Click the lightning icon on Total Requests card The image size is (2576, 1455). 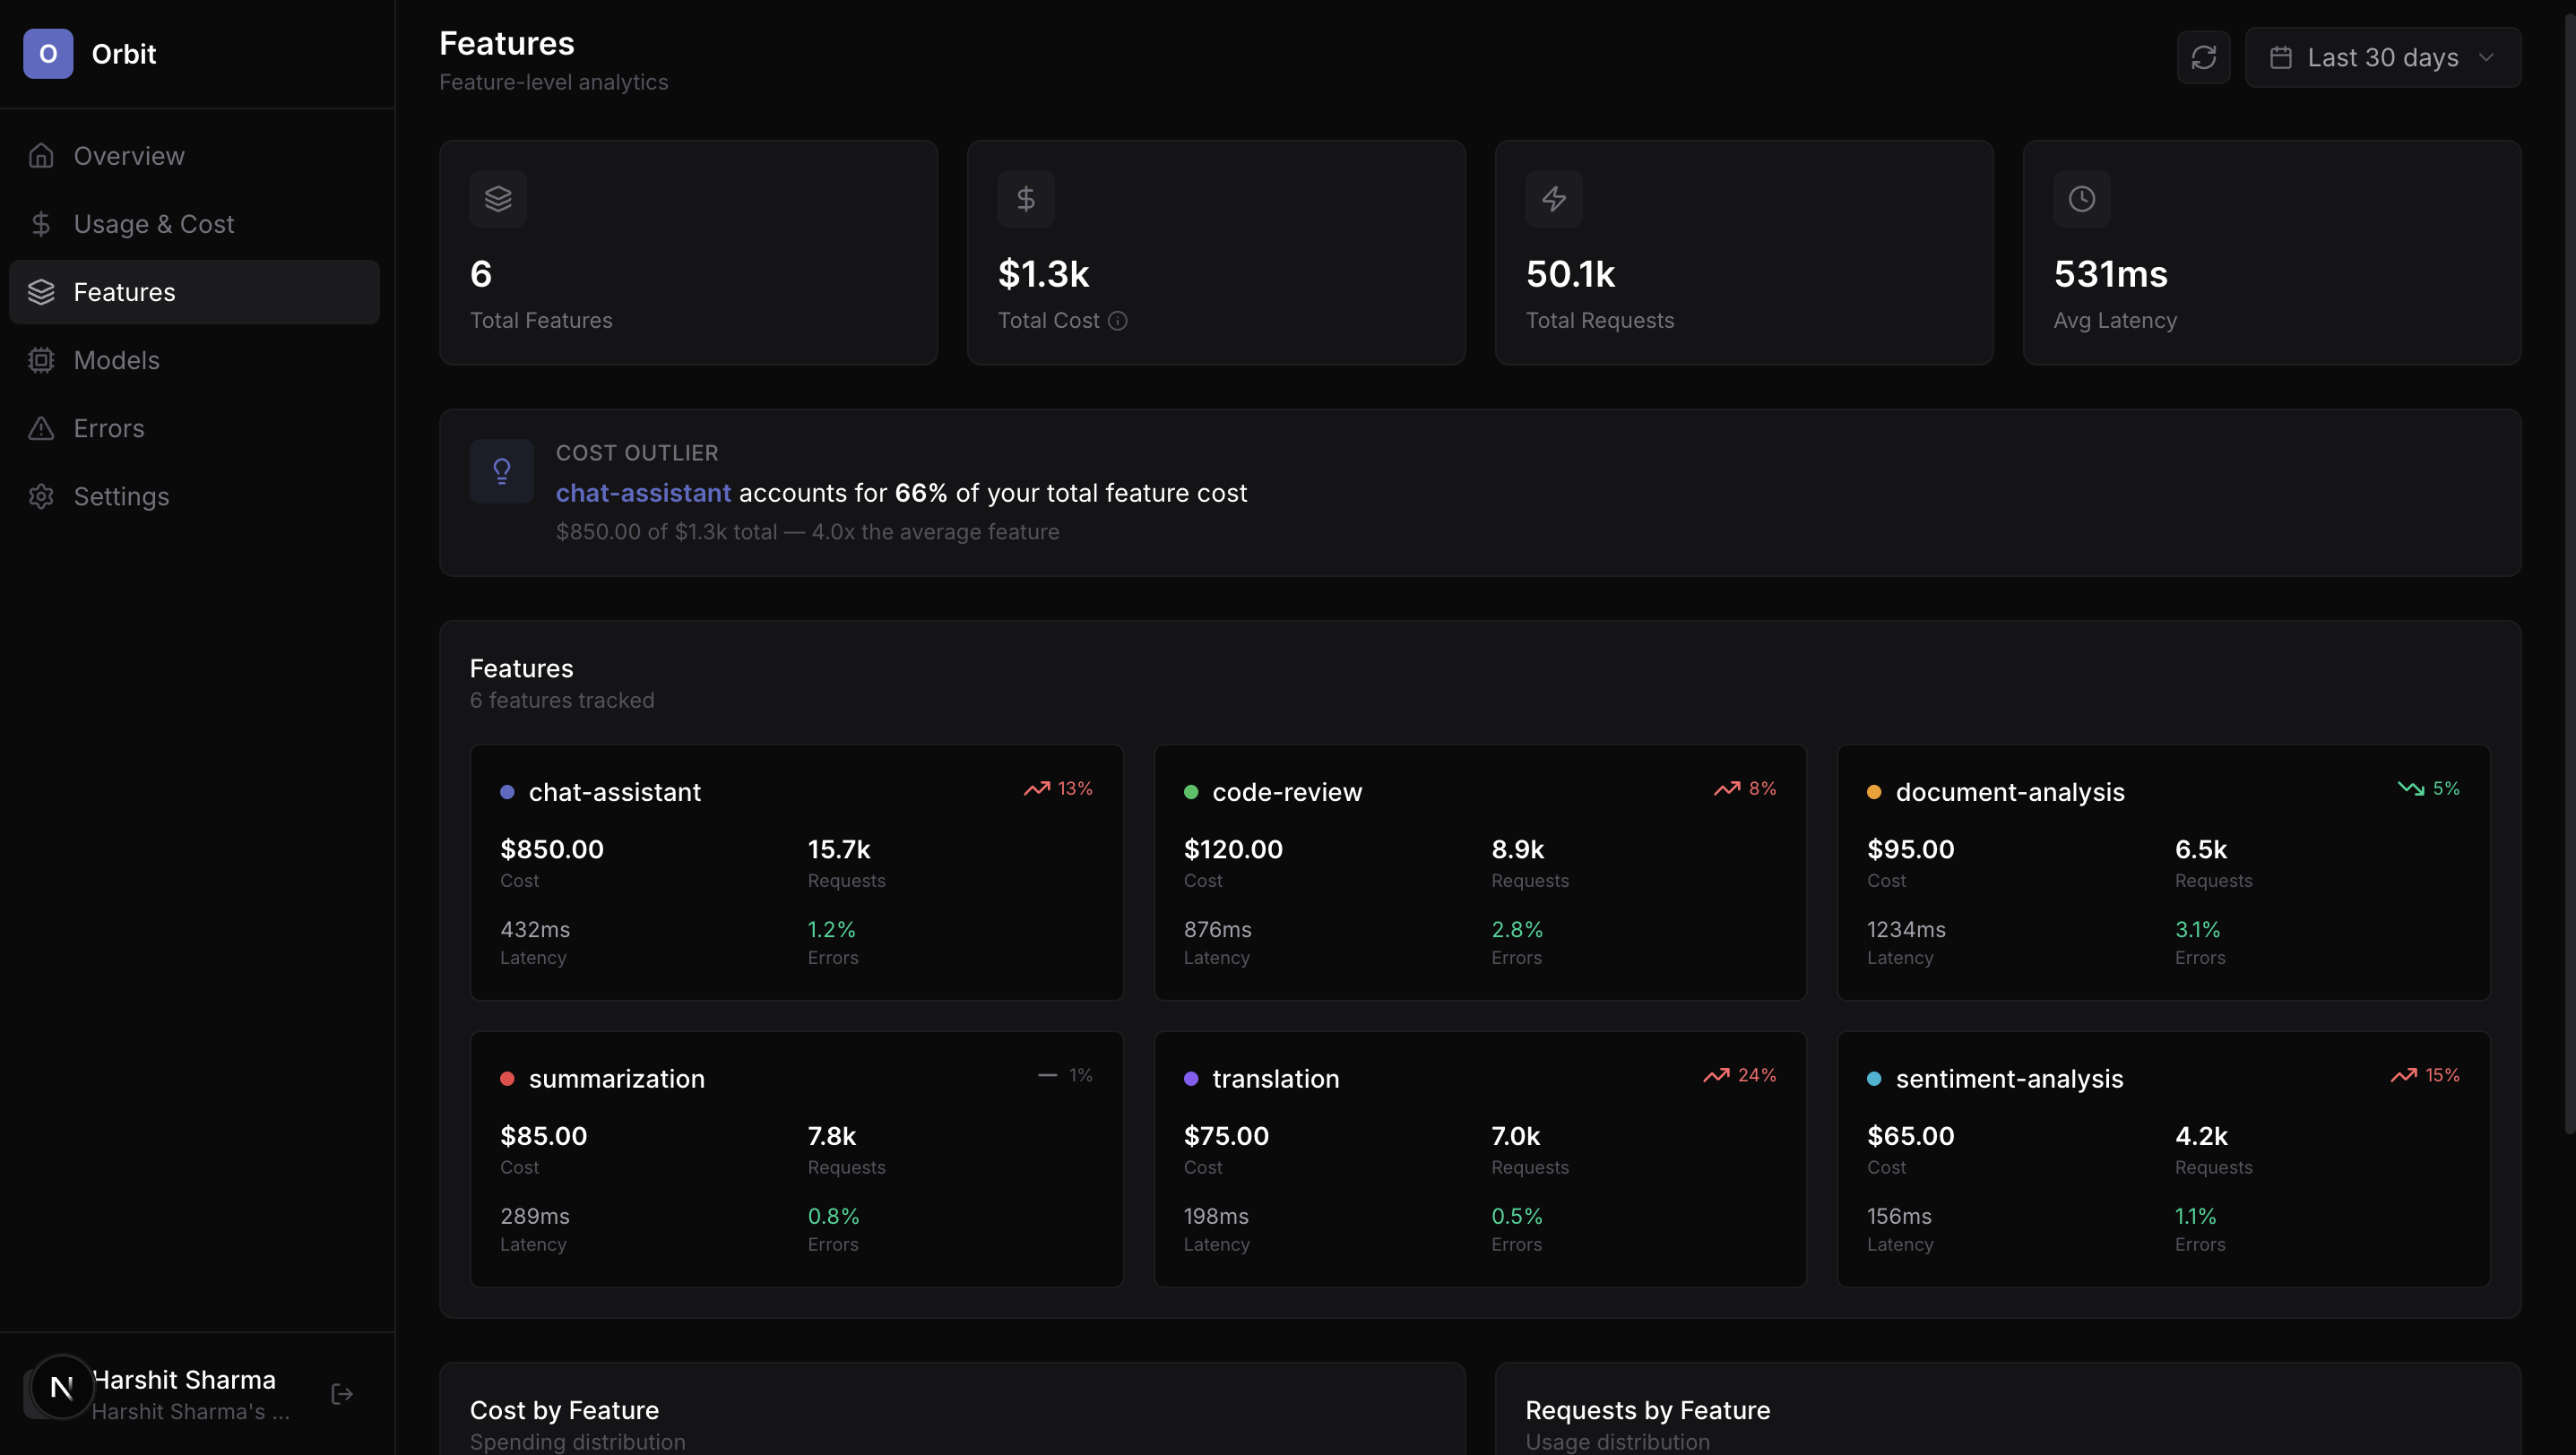click(x=1553, y=199)
